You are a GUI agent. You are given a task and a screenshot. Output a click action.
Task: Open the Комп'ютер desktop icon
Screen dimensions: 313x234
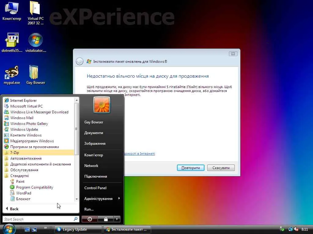click(12, 11)
